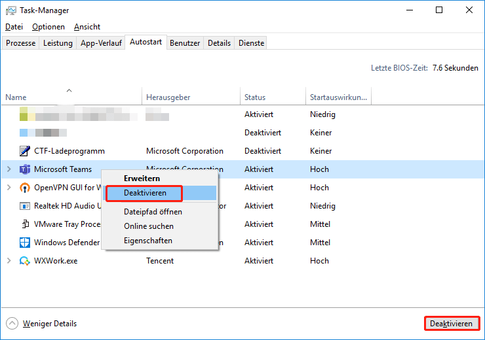Screen dimensions: 485x340
Task: Toggle sort arrow above Name column
Action: [69, 90]
